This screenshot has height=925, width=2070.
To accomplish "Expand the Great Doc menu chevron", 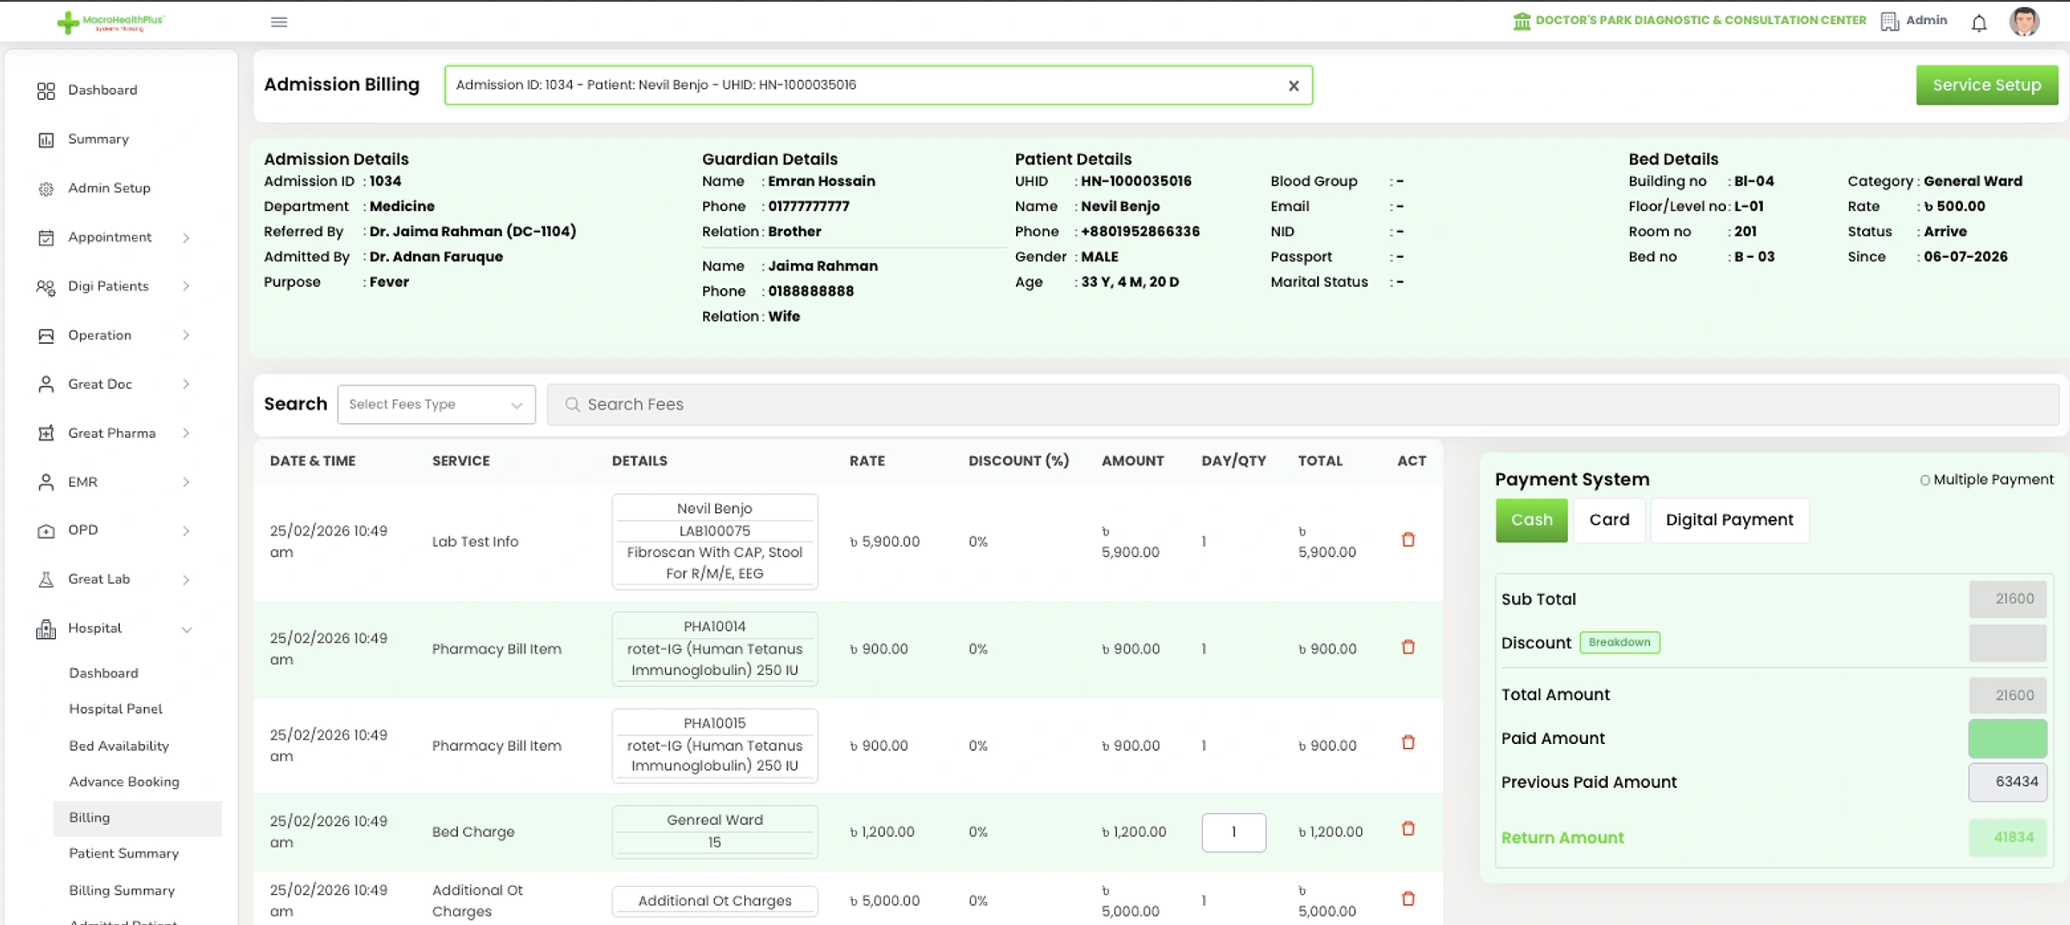I will pyautogui.click(x=186, y=384).
